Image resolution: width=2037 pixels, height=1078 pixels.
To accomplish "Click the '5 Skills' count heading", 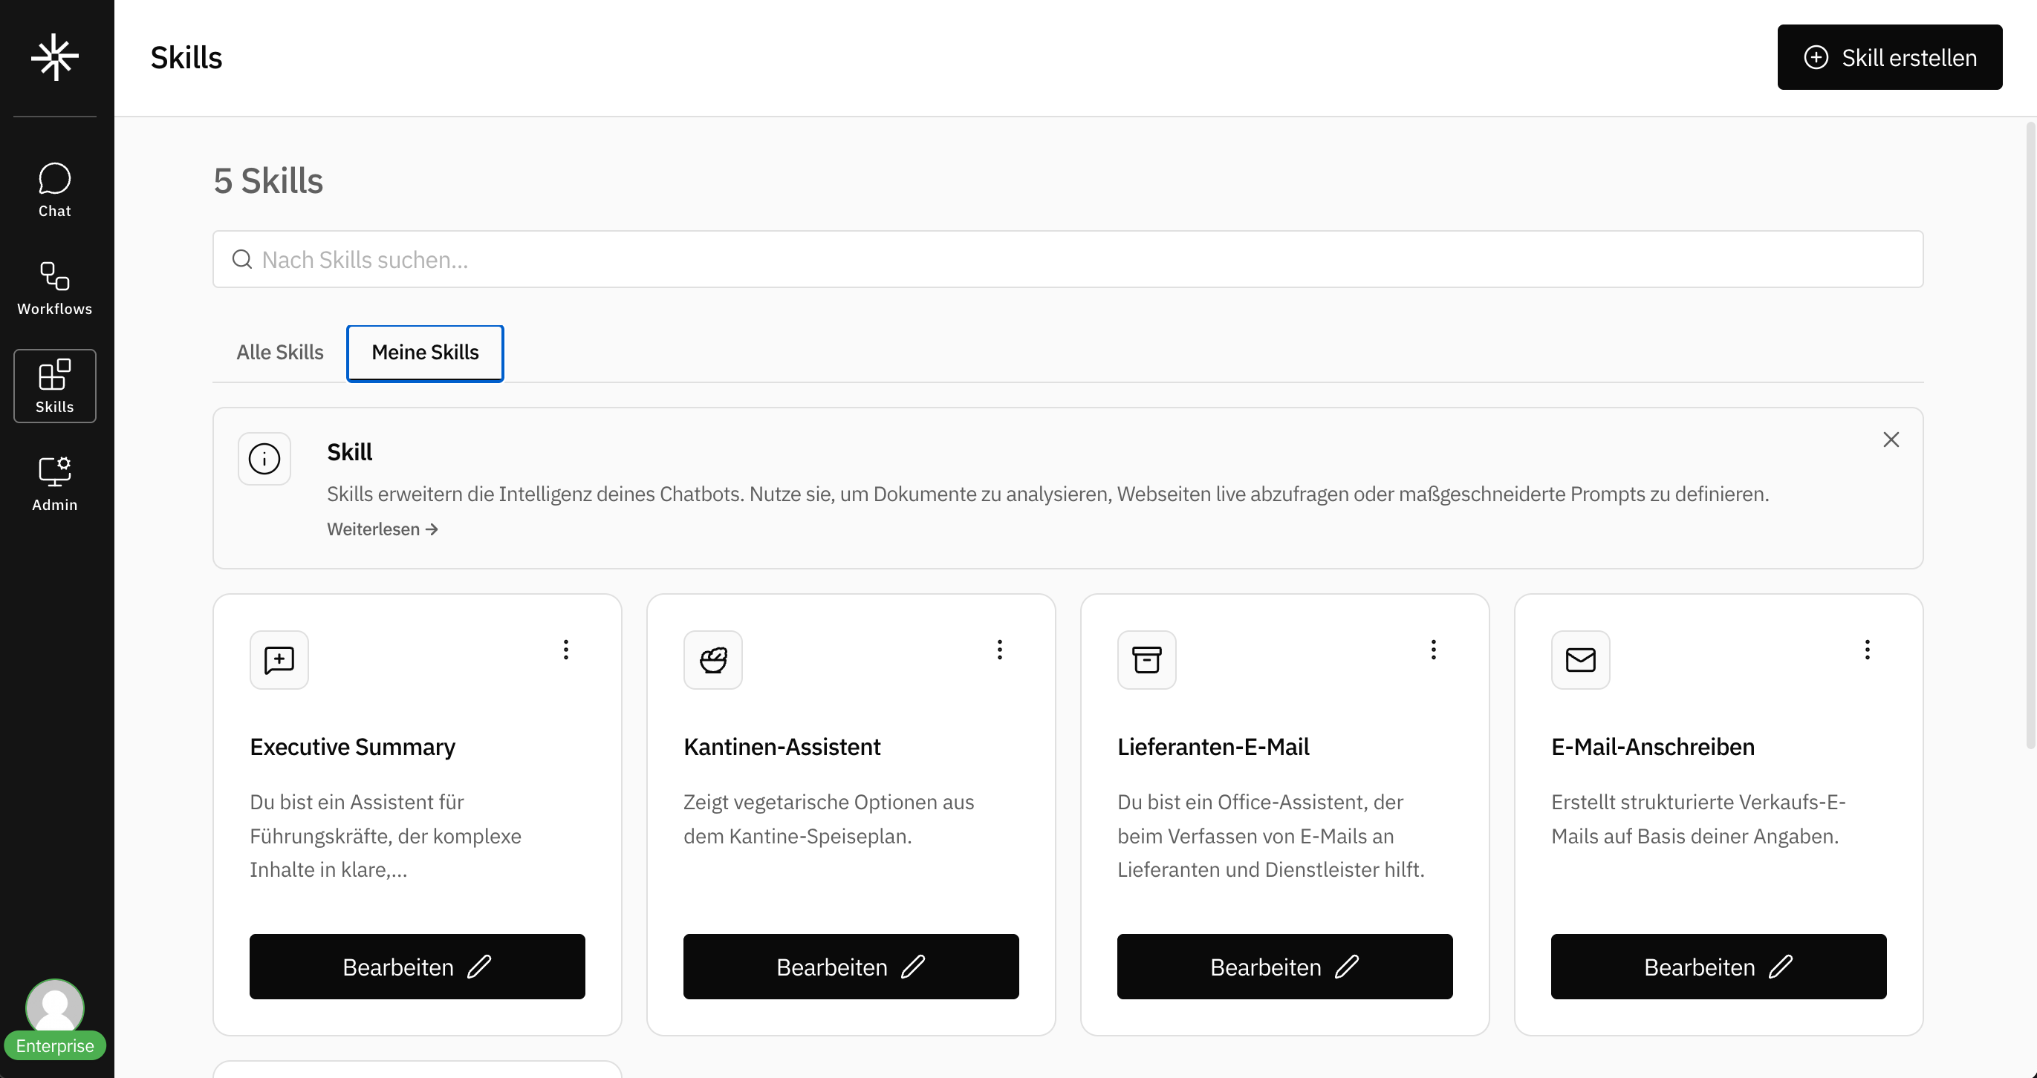I will (268, 181).
